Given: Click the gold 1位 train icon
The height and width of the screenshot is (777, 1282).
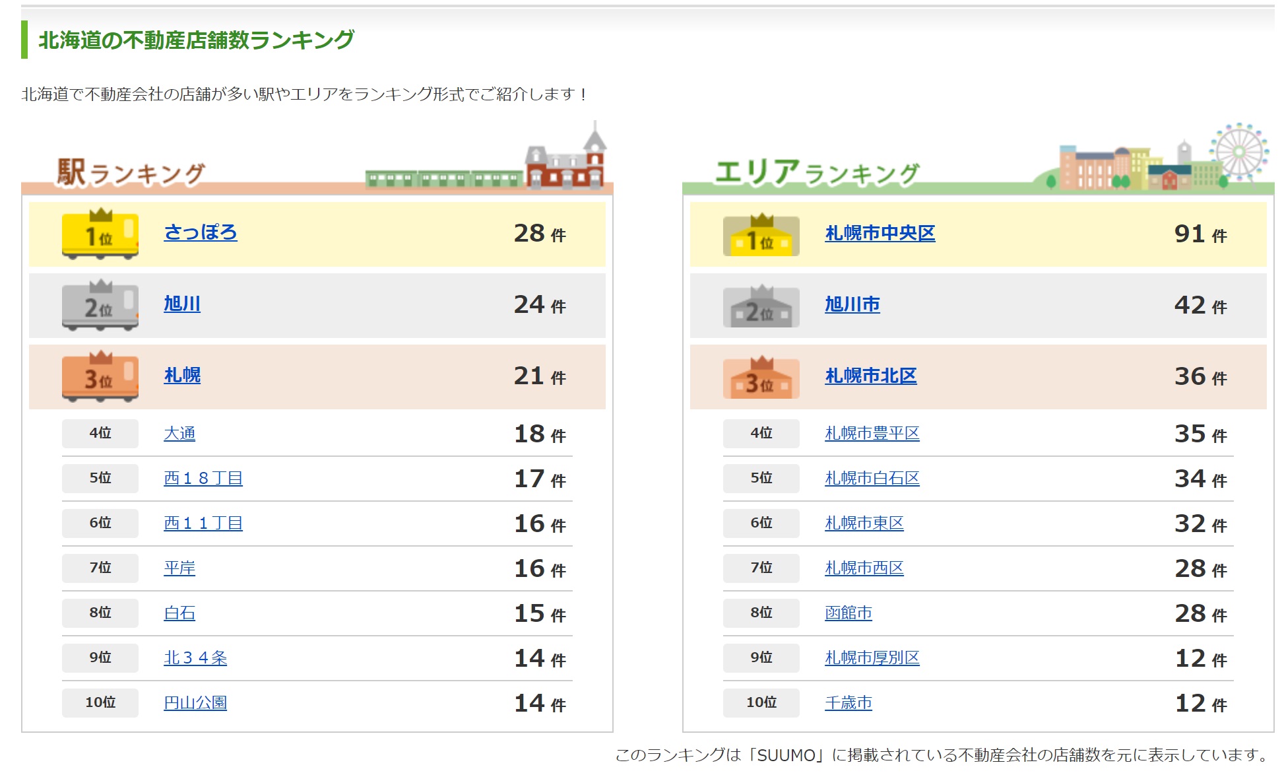Looking at the screenshot, I should pos(100,234).
